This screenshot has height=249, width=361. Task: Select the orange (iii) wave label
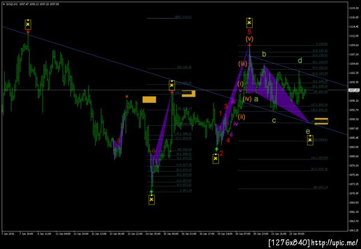(242, 64)
